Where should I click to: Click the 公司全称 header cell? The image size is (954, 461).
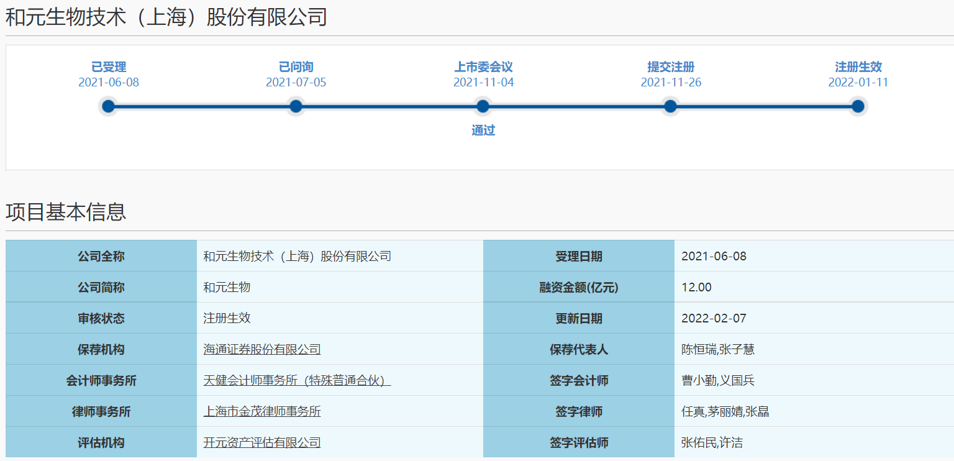click(101, 256)
